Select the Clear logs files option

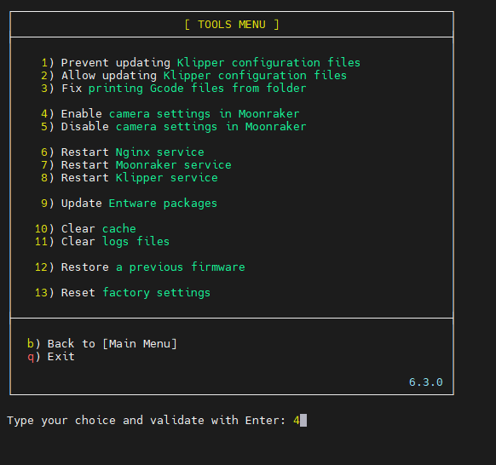click(x=102, y=242)
